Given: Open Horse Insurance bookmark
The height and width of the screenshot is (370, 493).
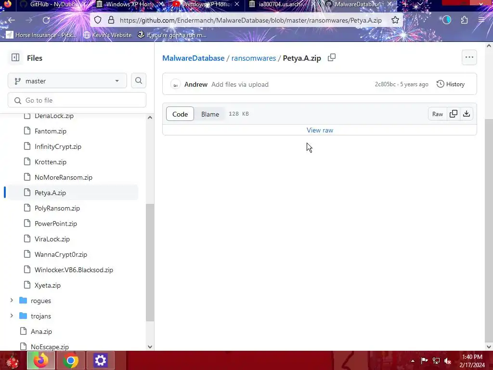Looking at the screenshot, I should click(x=41, y=35).
